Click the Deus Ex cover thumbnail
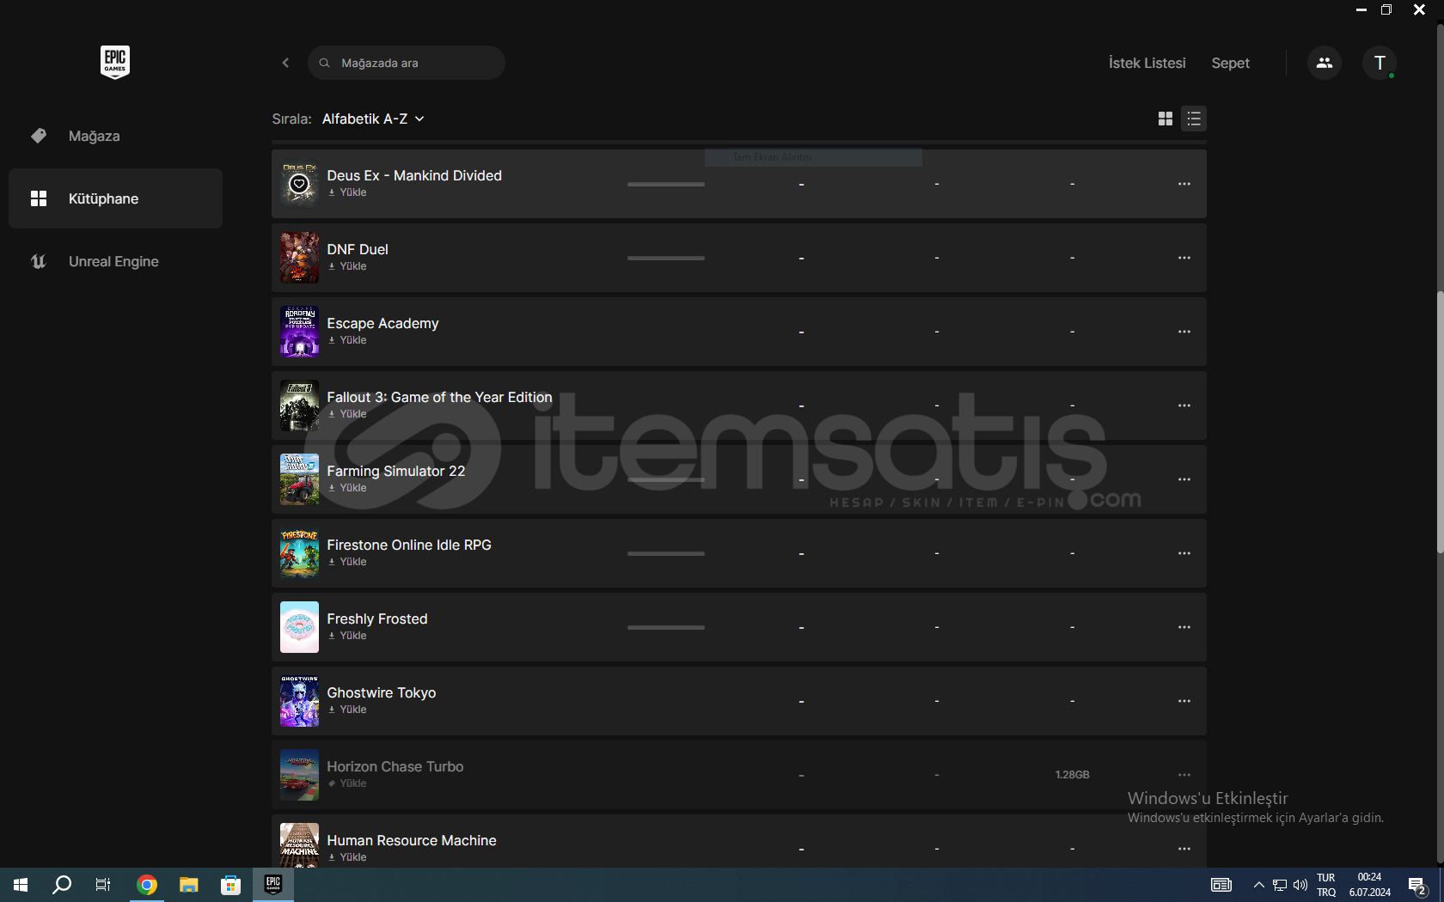This screenshot has width=1444, height=902. (299, 184)
